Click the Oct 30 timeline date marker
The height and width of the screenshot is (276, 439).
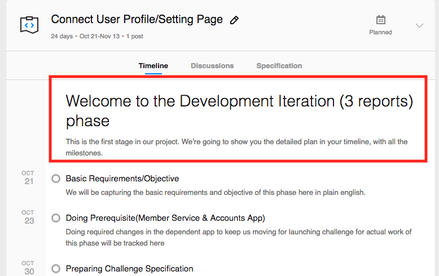[x=28, y=268]
